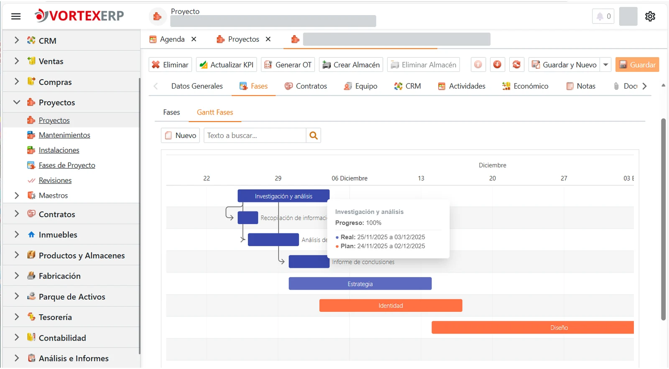669x369 pixels.
Task: Open the Guardar y Nuevo dropdown arrow
Action: point(605,65)
